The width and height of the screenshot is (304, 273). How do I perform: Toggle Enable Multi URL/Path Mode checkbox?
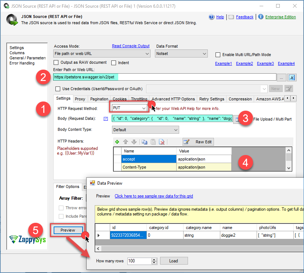[218, 55]
